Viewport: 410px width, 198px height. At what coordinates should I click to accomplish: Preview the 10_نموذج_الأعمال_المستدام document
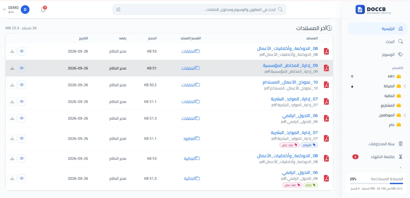[22, 85]
